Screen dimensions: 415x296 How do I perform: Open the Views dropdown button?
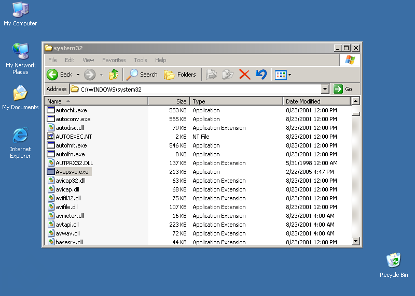point(283,75)
